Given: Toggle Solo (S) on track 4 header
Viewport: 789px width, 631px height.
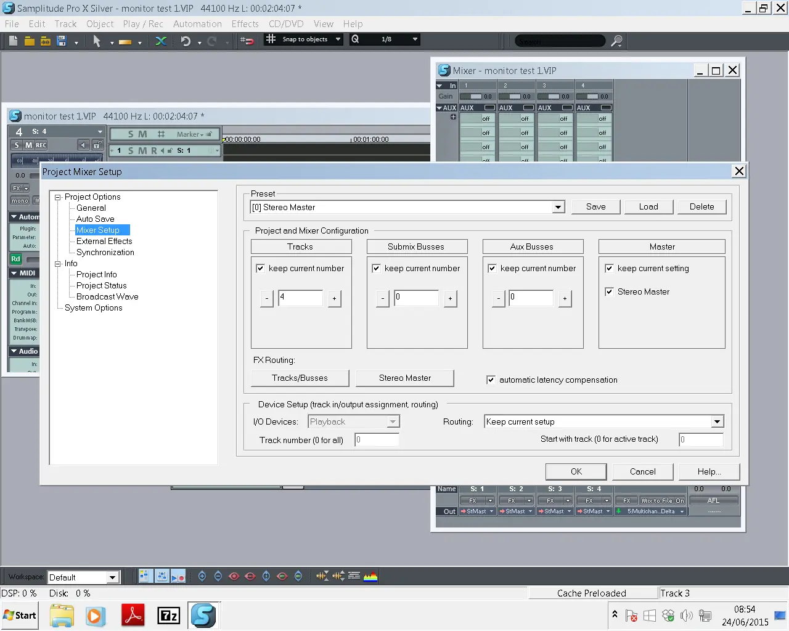Looking at the screenshot, I should point(17,145).
